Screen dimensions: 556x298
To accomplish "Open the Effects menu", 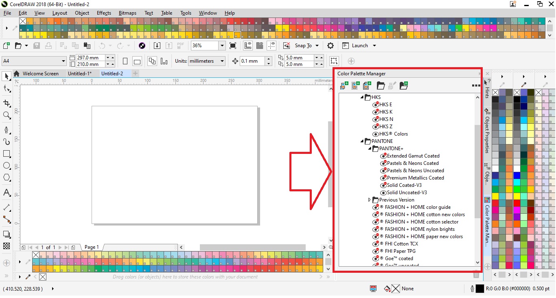I will (x=104, y=13).
